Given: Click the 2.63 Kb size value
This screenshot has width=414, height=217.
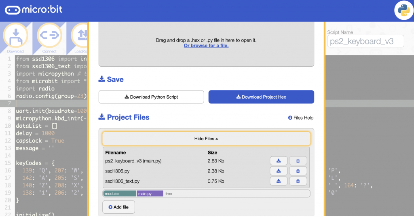Looking at the screenshot, I should point(216,161).
